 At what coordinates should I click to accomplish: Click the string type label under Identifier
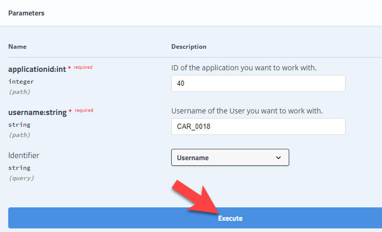pyautogui.click(x=19, y=168)
